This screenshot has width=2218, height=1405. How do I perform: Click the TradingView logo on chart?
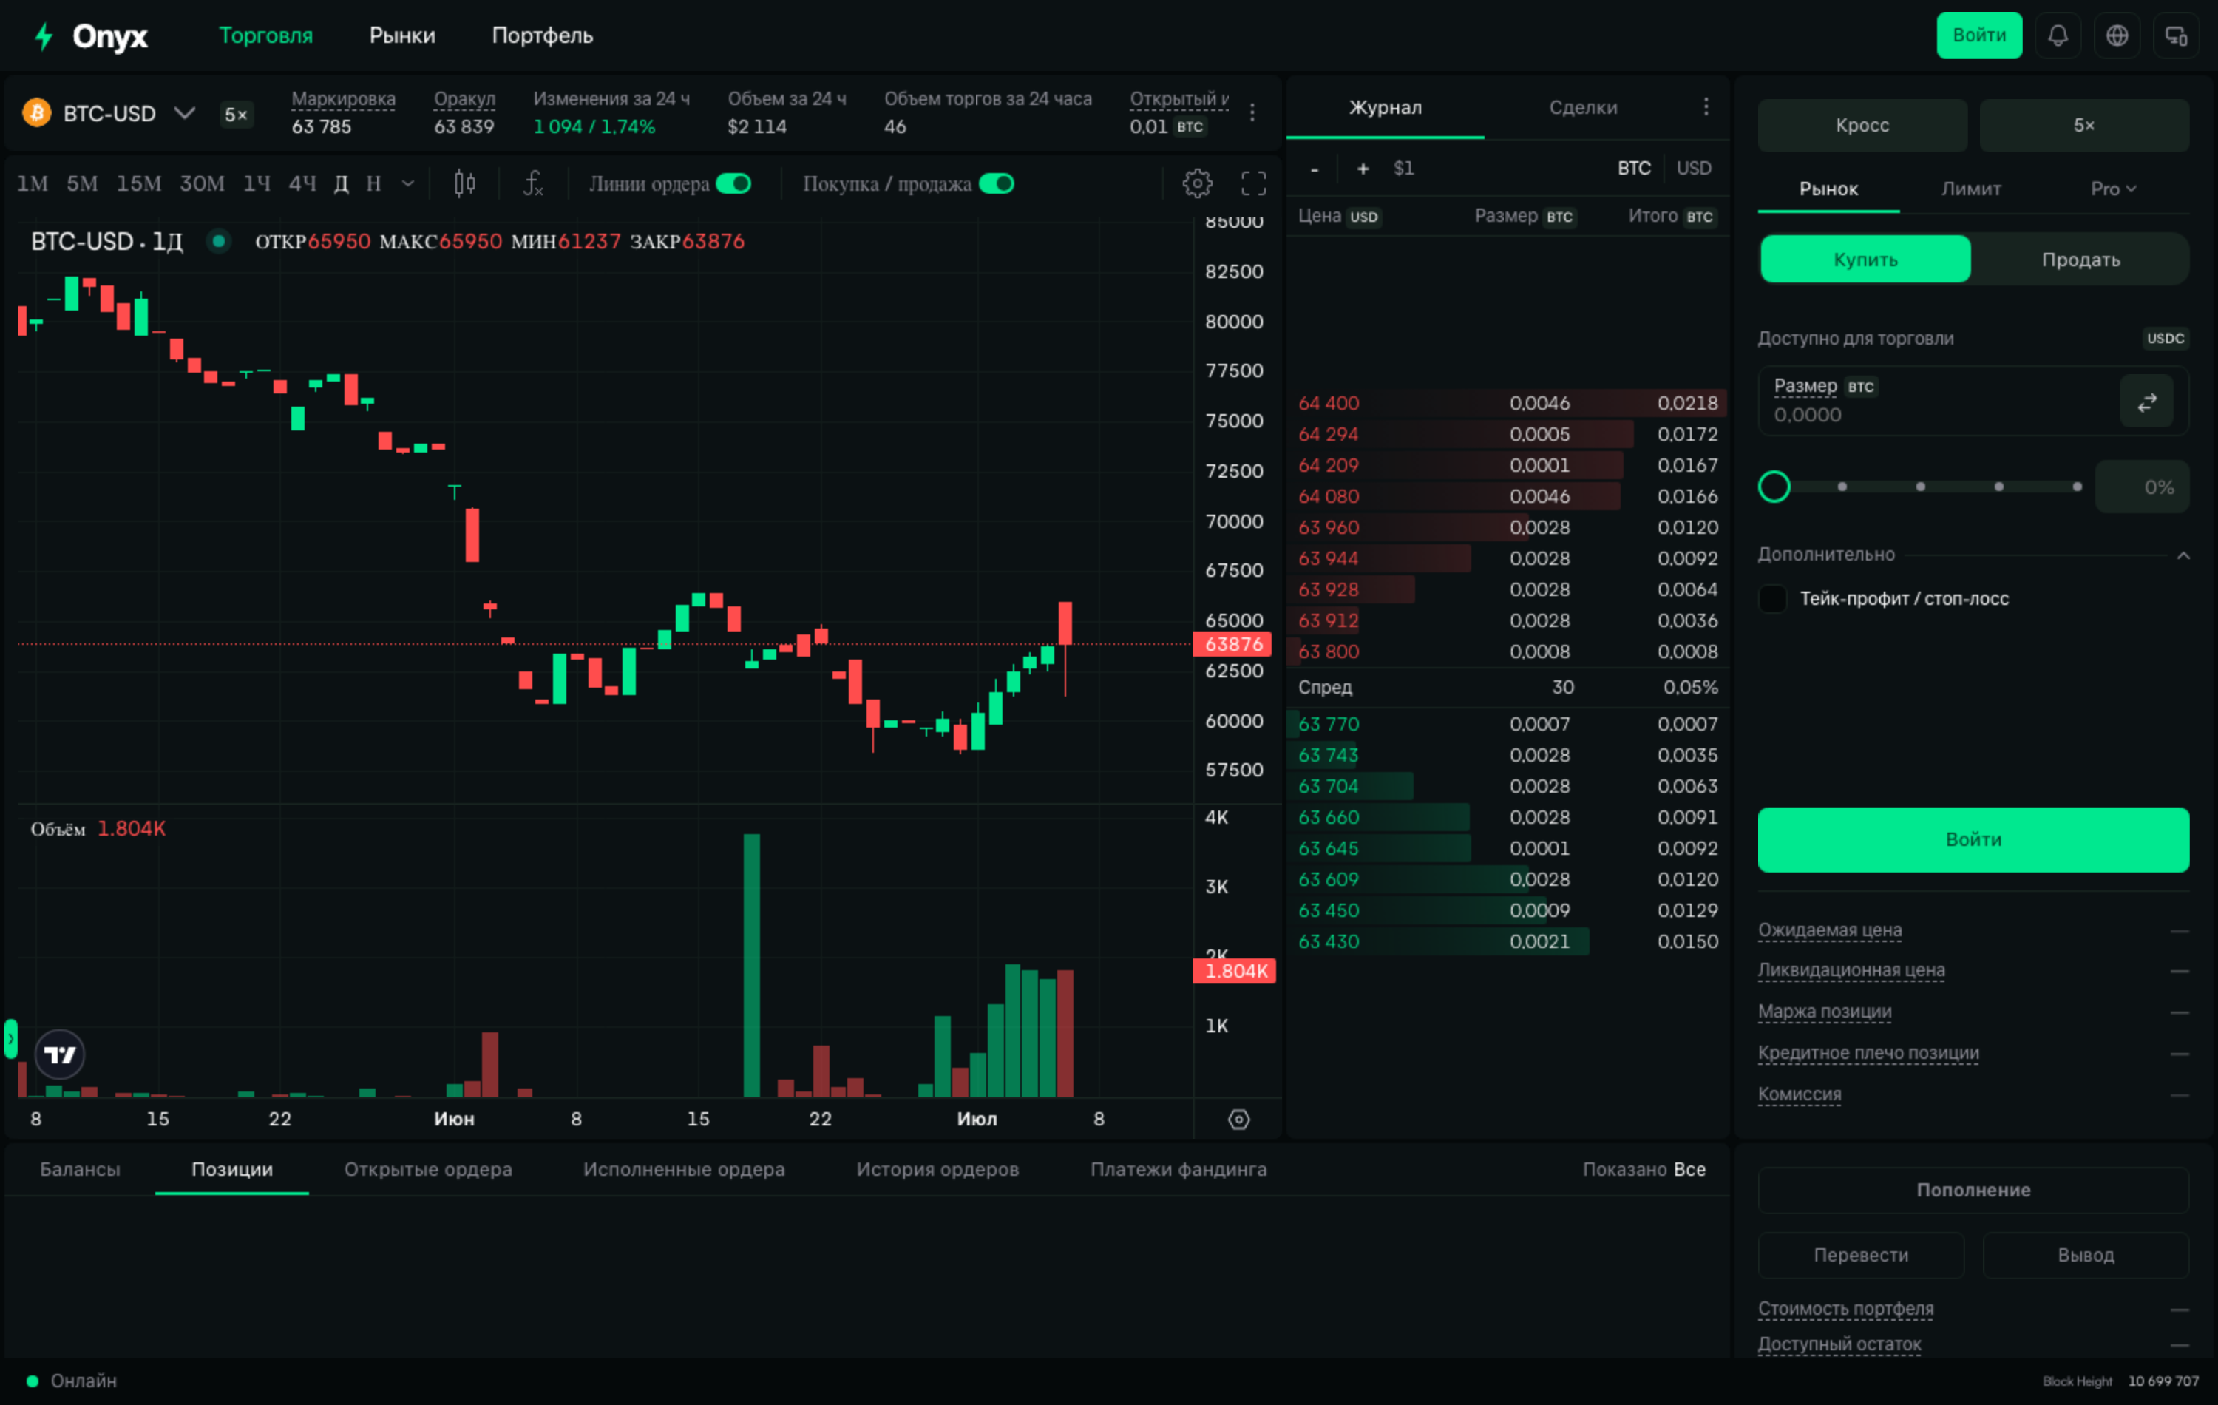pos(60,1055)
